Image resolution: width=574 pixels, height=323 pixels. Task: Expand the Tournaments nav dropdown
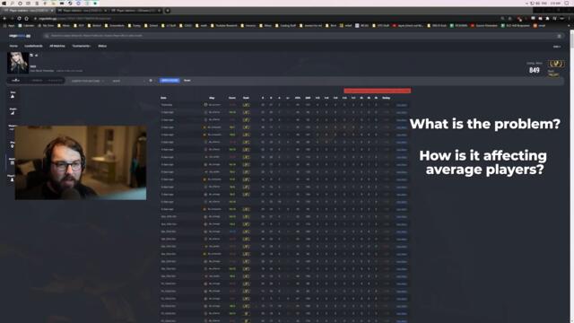[81, 46]
